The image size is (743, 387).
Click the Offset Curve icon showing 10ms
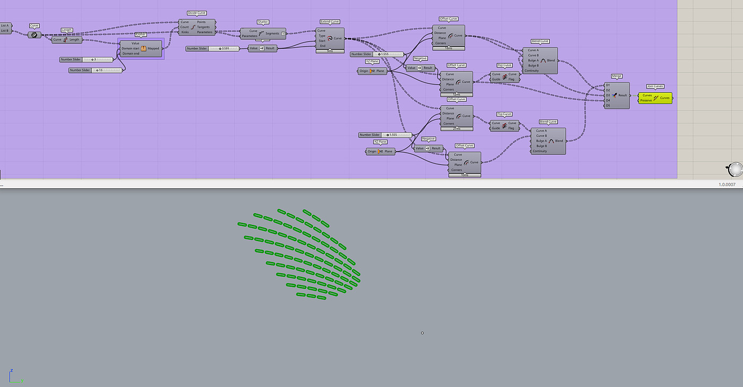click(467, 162)
